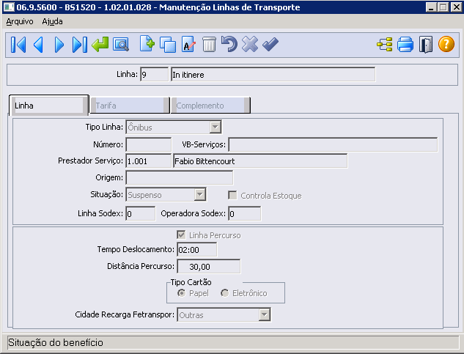Open the search magnifier icon
The width and height of the screenshot is (464, 354).
[121, 45]
